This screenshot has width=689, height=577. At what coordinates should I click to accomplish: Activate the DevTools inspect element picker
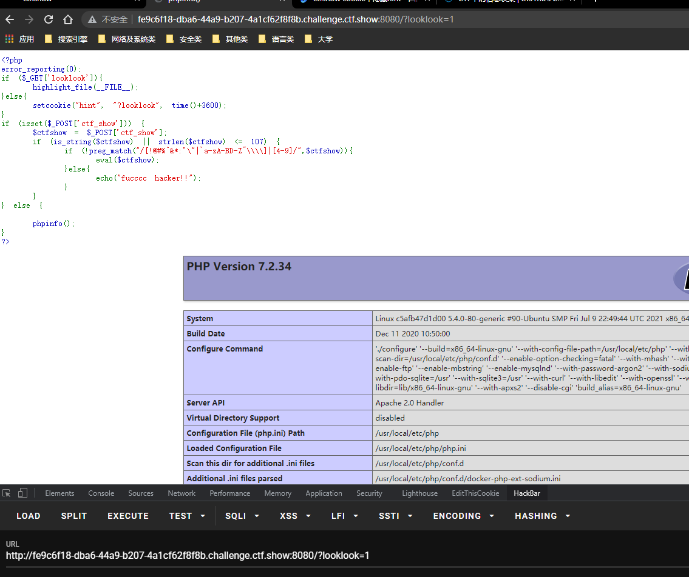7,493
